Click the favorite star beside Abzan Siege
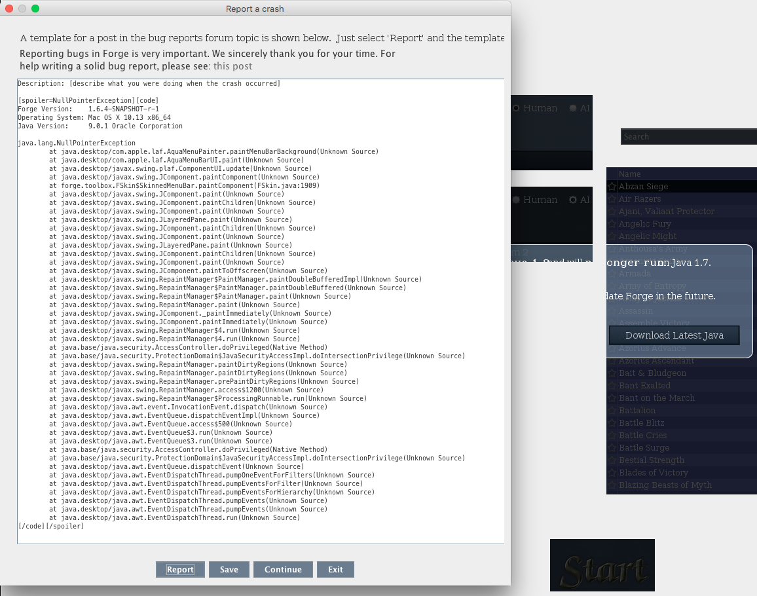The height and width of the screenshot is (596, 757). coord(612,187)
